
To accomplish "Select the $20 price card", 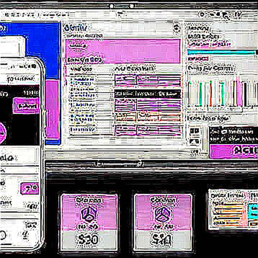I will point(89,223).
